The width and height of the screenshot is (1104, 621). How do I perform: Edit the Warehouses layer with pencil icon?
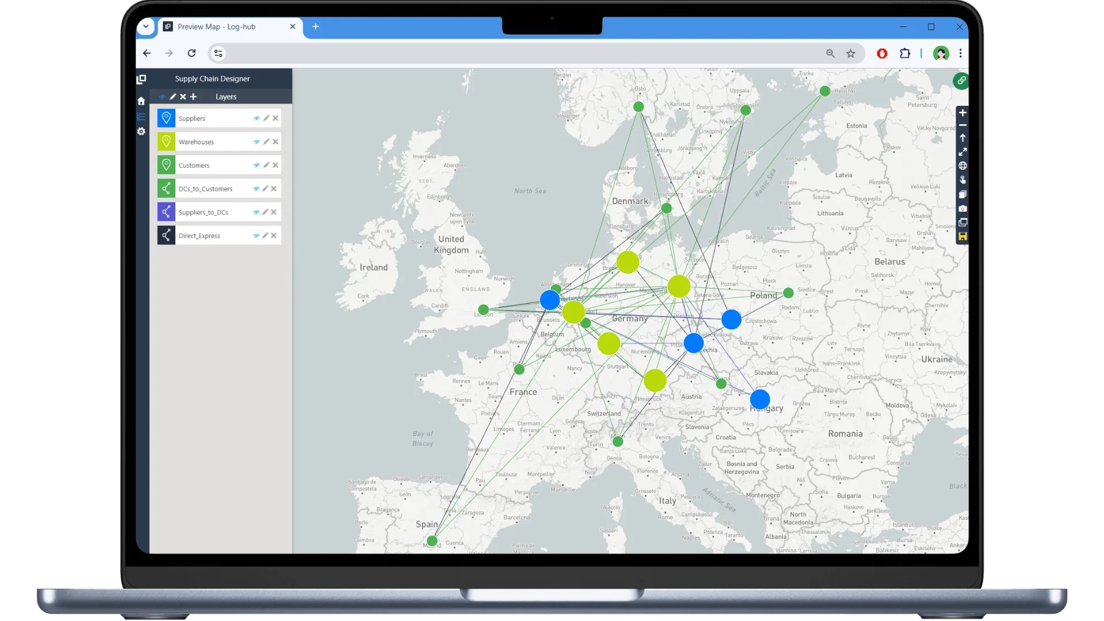[x=266, y=141]
